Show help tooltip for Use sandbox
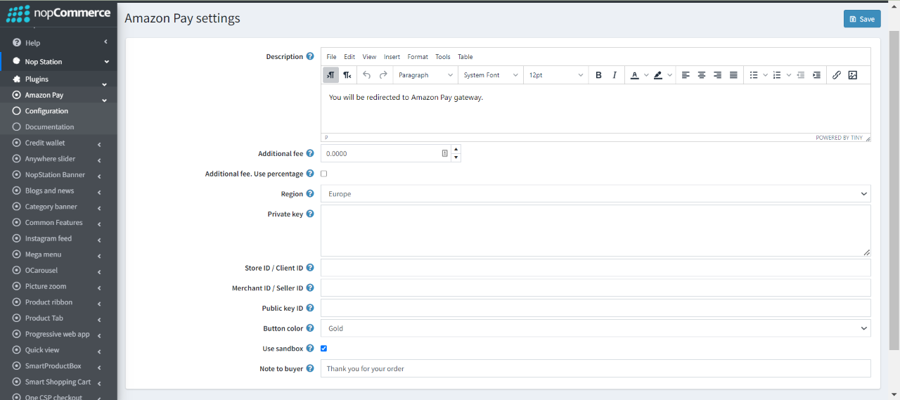The width and height of the screenshot is (900, 400). (x=310, y=348)
